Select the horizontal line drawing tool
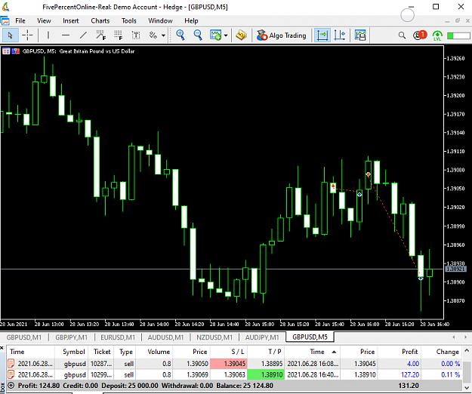 (x=66, y=35)
